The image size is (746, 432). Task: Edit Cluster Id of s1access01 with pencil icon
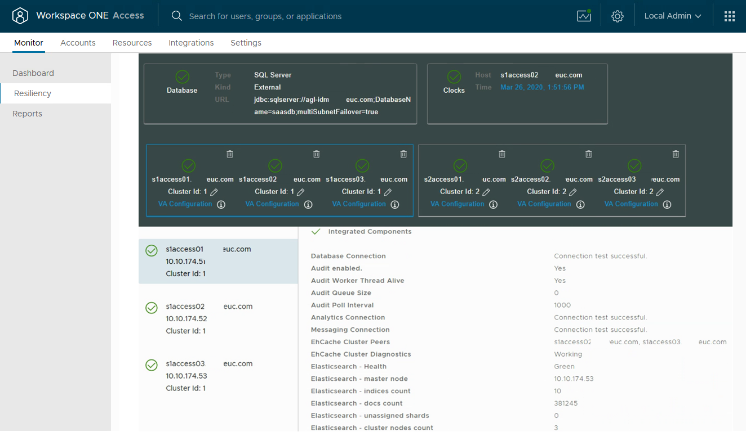214,191
